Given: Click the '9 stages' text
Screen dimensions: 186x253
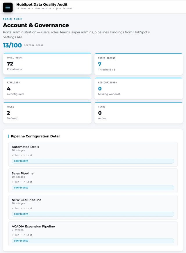Looking at the screenshot, I should pos(17,230).
